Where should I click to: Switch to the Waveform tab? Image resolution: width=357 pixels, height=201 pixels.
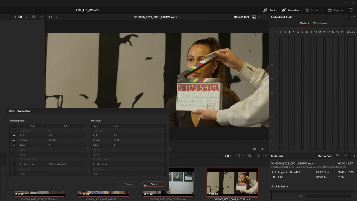(320, 23)
